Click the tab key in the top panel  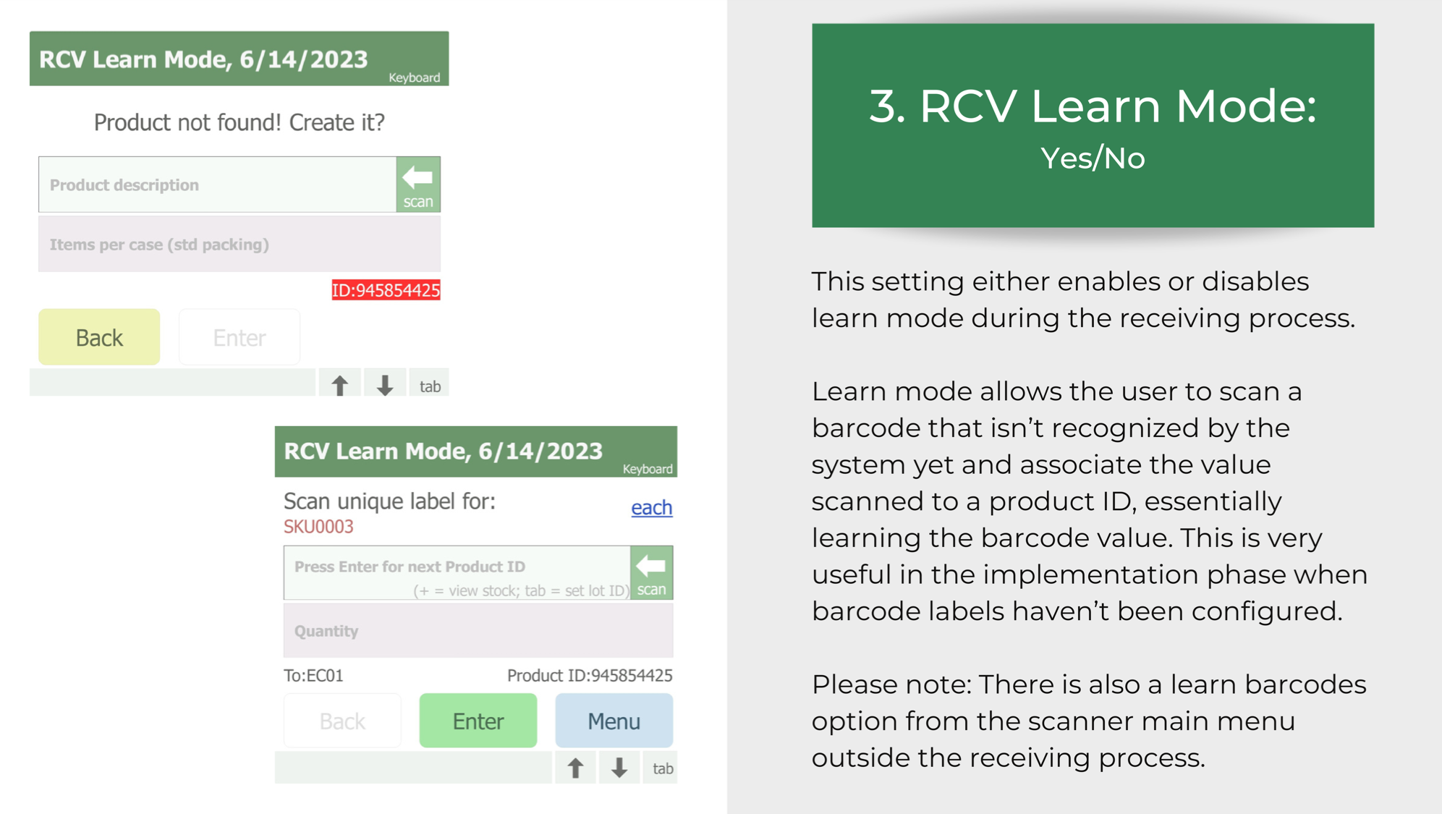coord(430,386)
